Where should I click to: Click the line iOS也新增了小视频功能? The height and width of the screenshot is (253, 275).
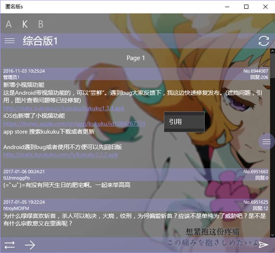(x=34, y=116)
